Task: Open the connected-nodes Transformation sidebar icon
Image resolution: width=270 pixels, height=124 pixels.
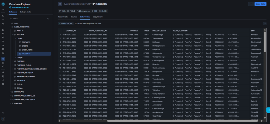Action: point(3,38)
